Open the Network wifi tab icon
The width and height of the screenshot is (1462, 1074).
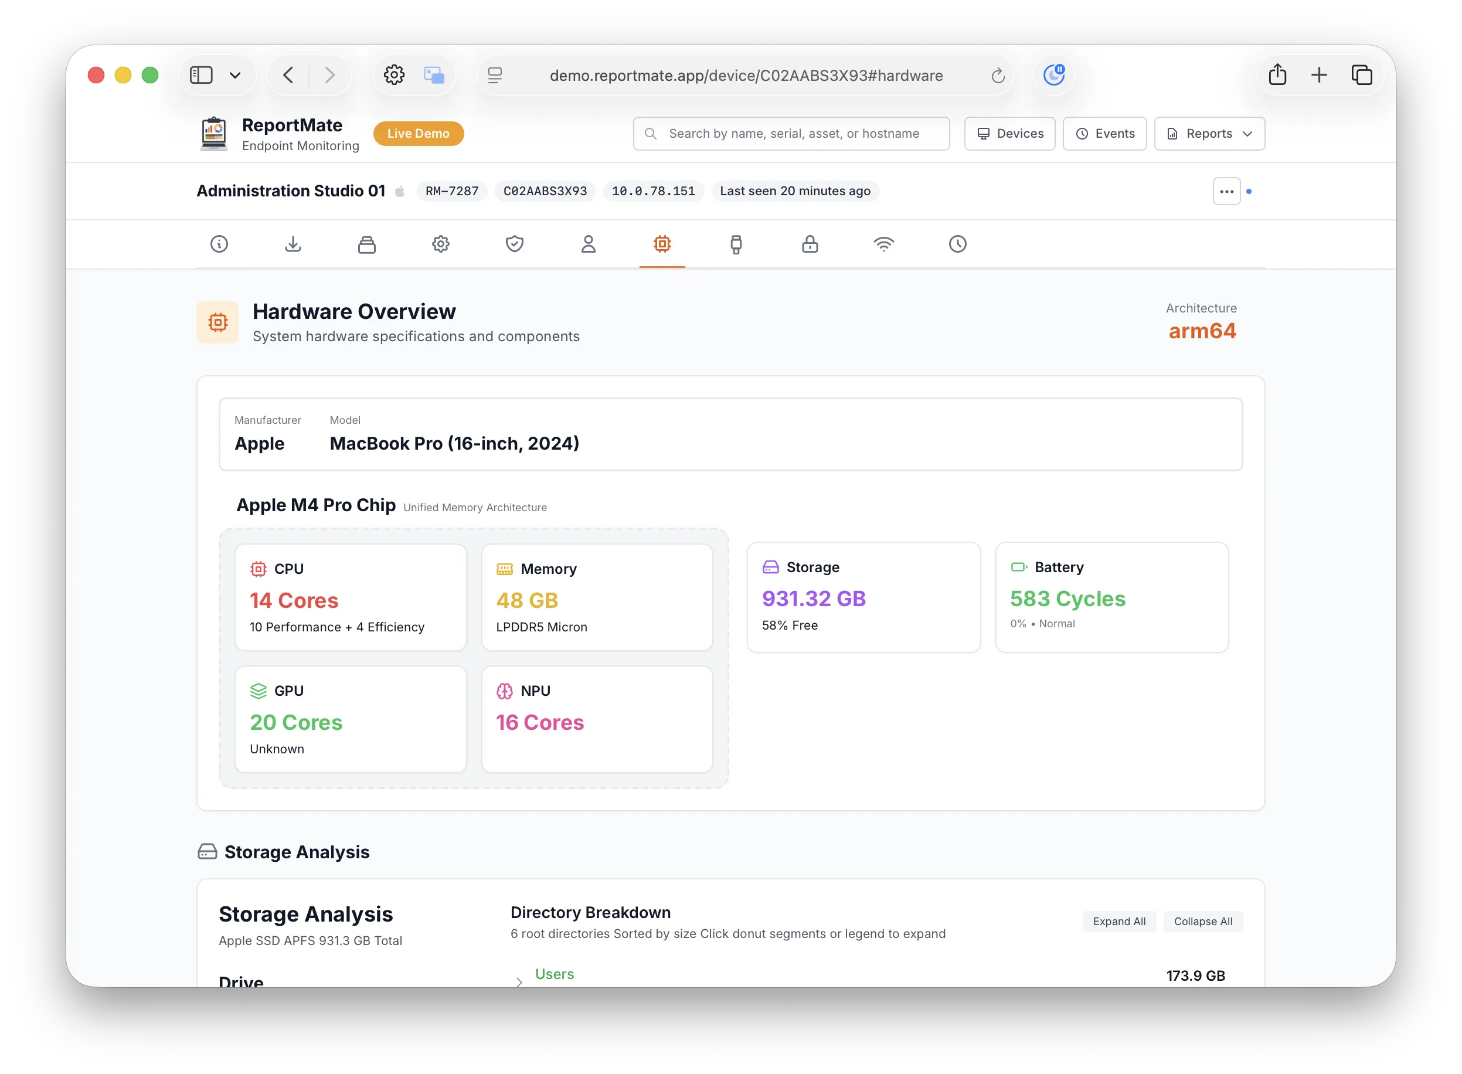point(883,244)
